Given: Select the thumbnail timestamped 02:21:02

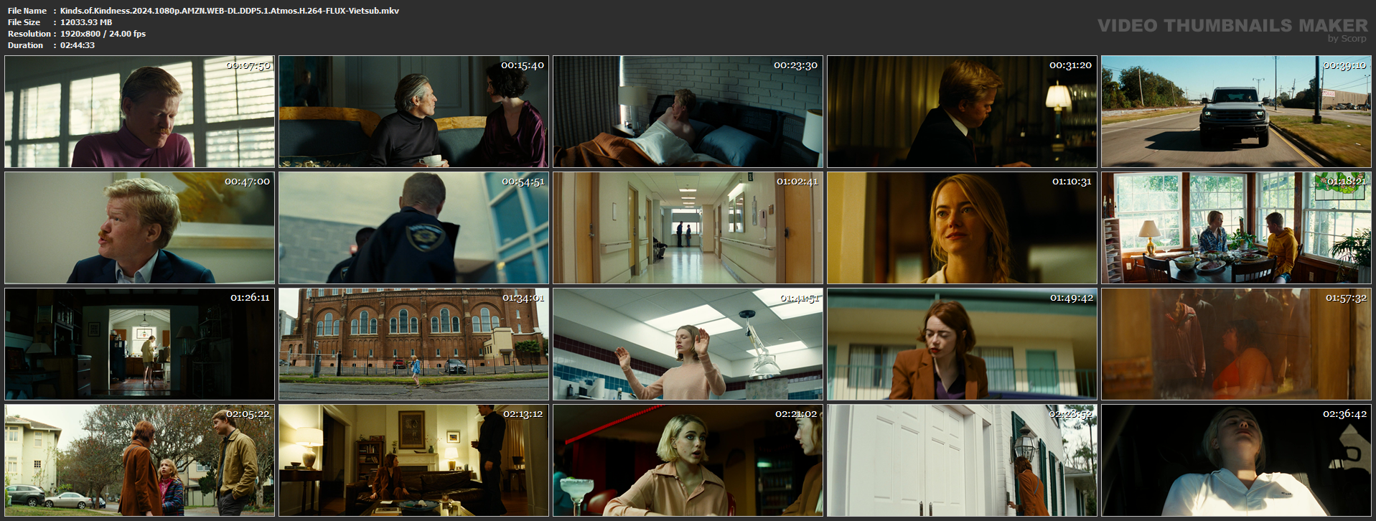Looking at the screenshot, I should tap(688, 460).
